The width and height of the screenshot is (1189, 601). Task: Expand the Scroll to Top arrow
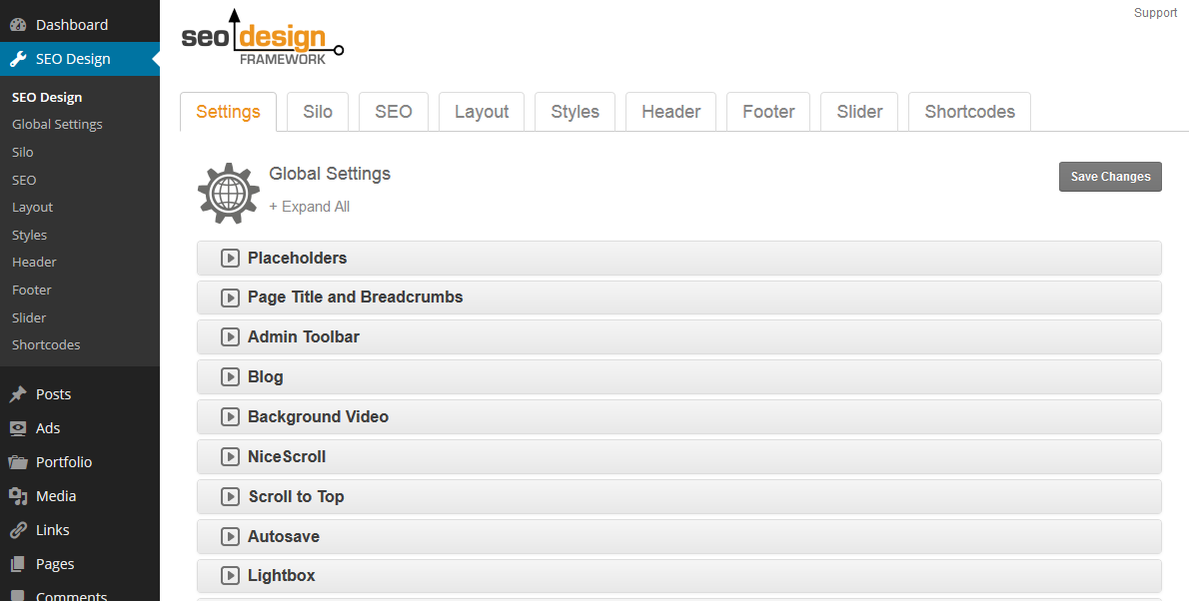coord(230,497)
